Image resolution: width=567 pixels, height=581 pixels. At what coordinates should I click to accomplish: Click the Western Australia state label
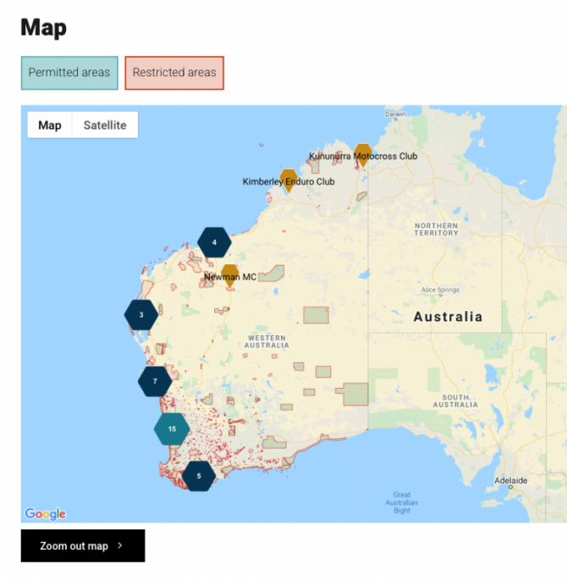[x=267, y=341]
